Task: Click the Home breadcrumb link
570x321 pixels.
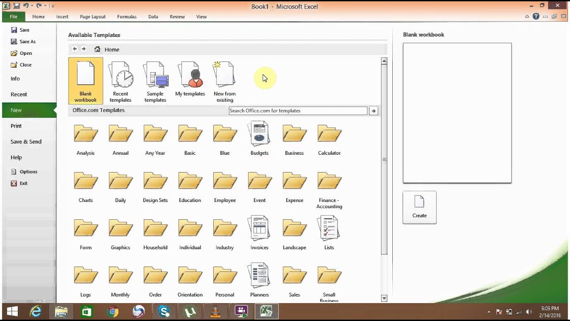Action: coord(112,49)
